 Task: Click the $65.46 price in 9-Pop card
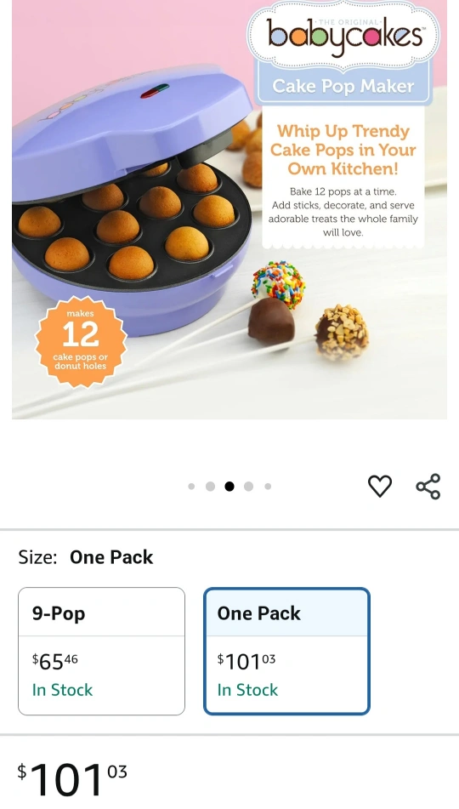(55, 661)
